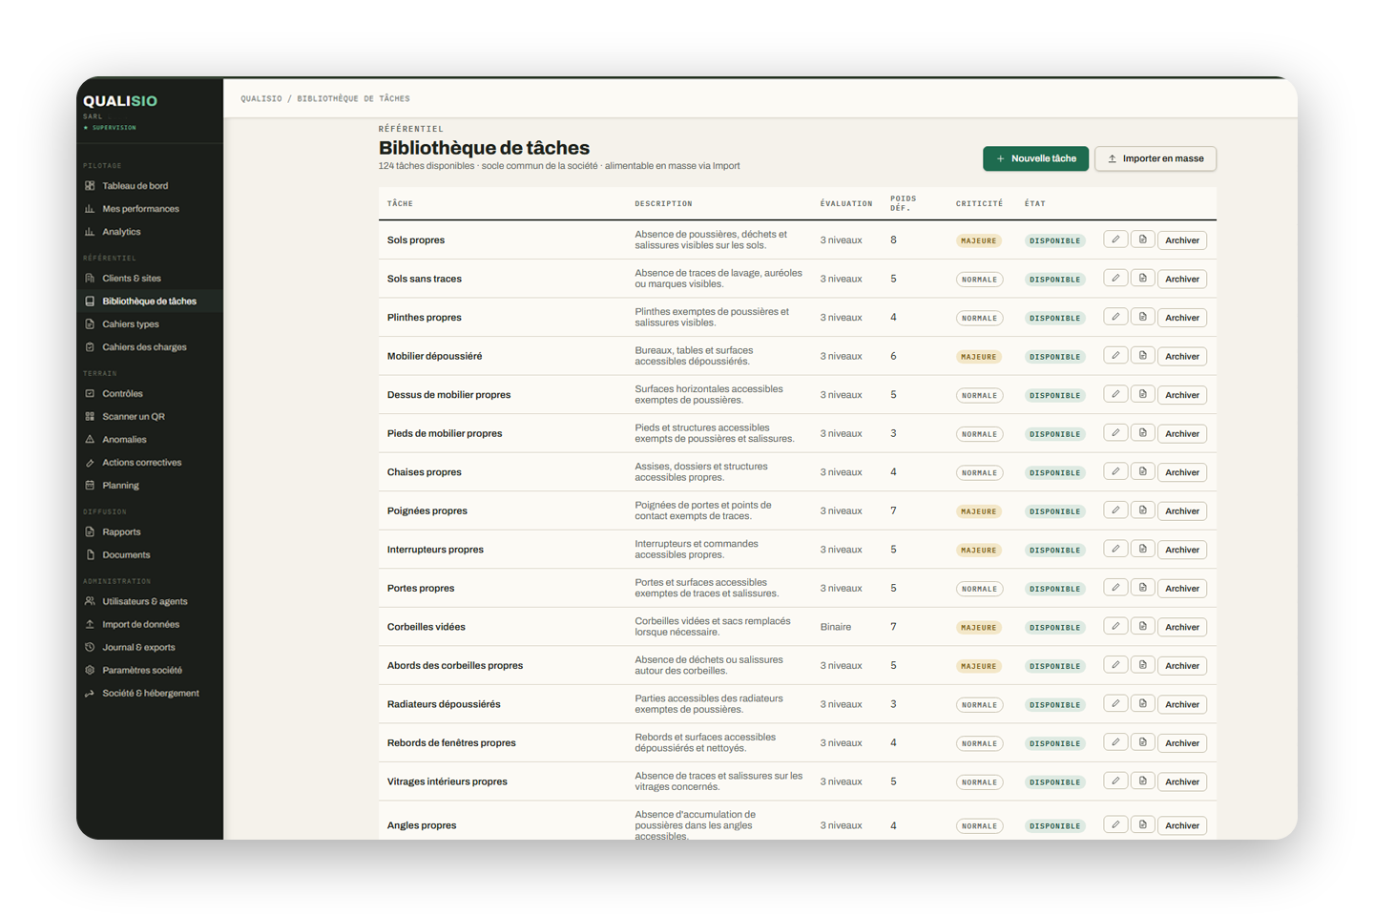
Task: Open Analytics in the sidebar
Action: (x=121, y=232)
